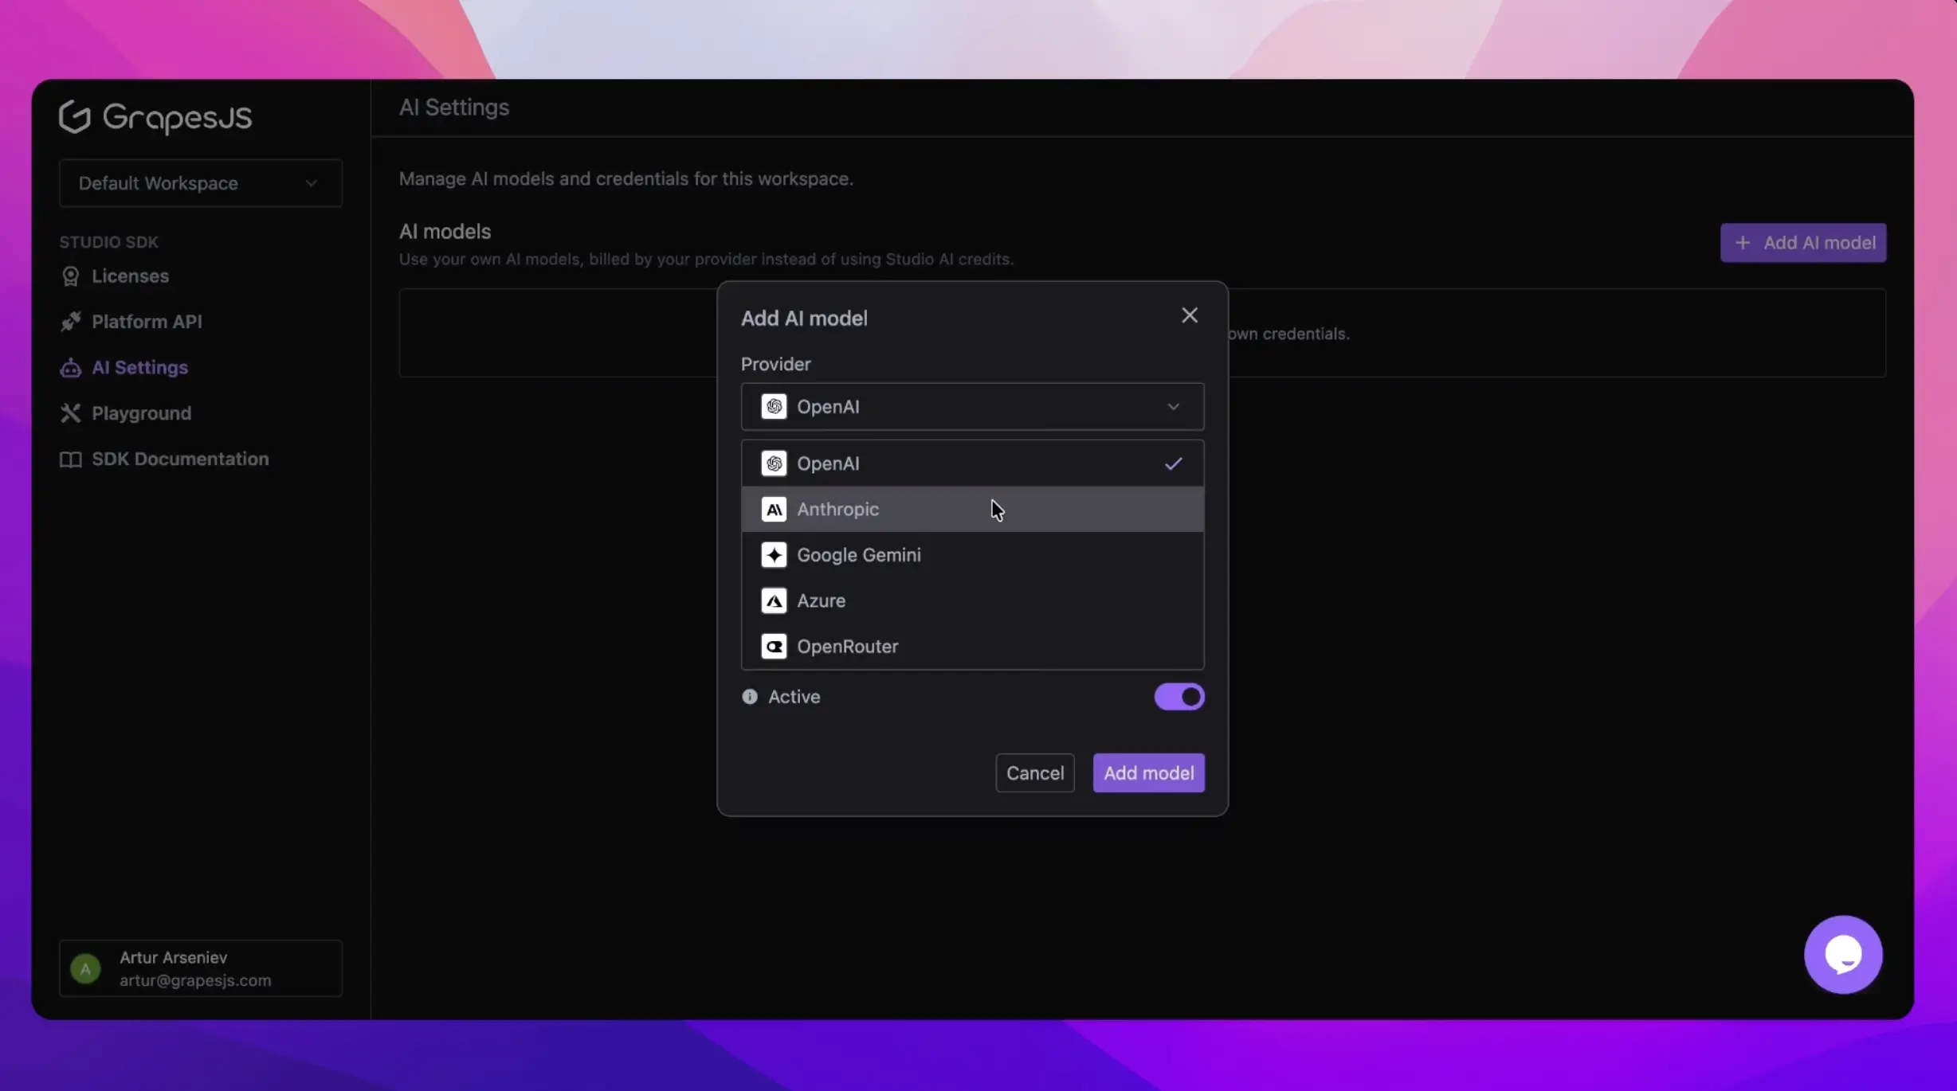Click the Cancel button
The image size is (1957, 1091).
(1034, 772)
